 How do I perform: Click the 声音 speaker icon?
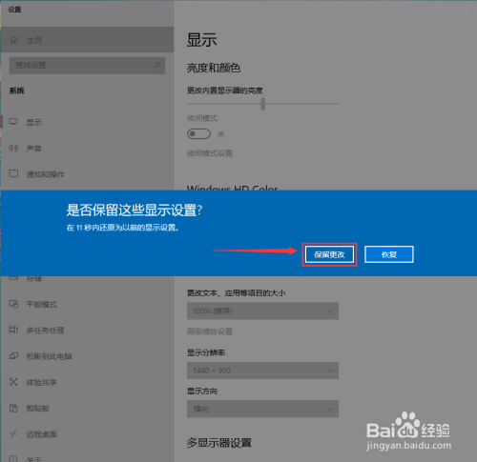tap(13, 148)
